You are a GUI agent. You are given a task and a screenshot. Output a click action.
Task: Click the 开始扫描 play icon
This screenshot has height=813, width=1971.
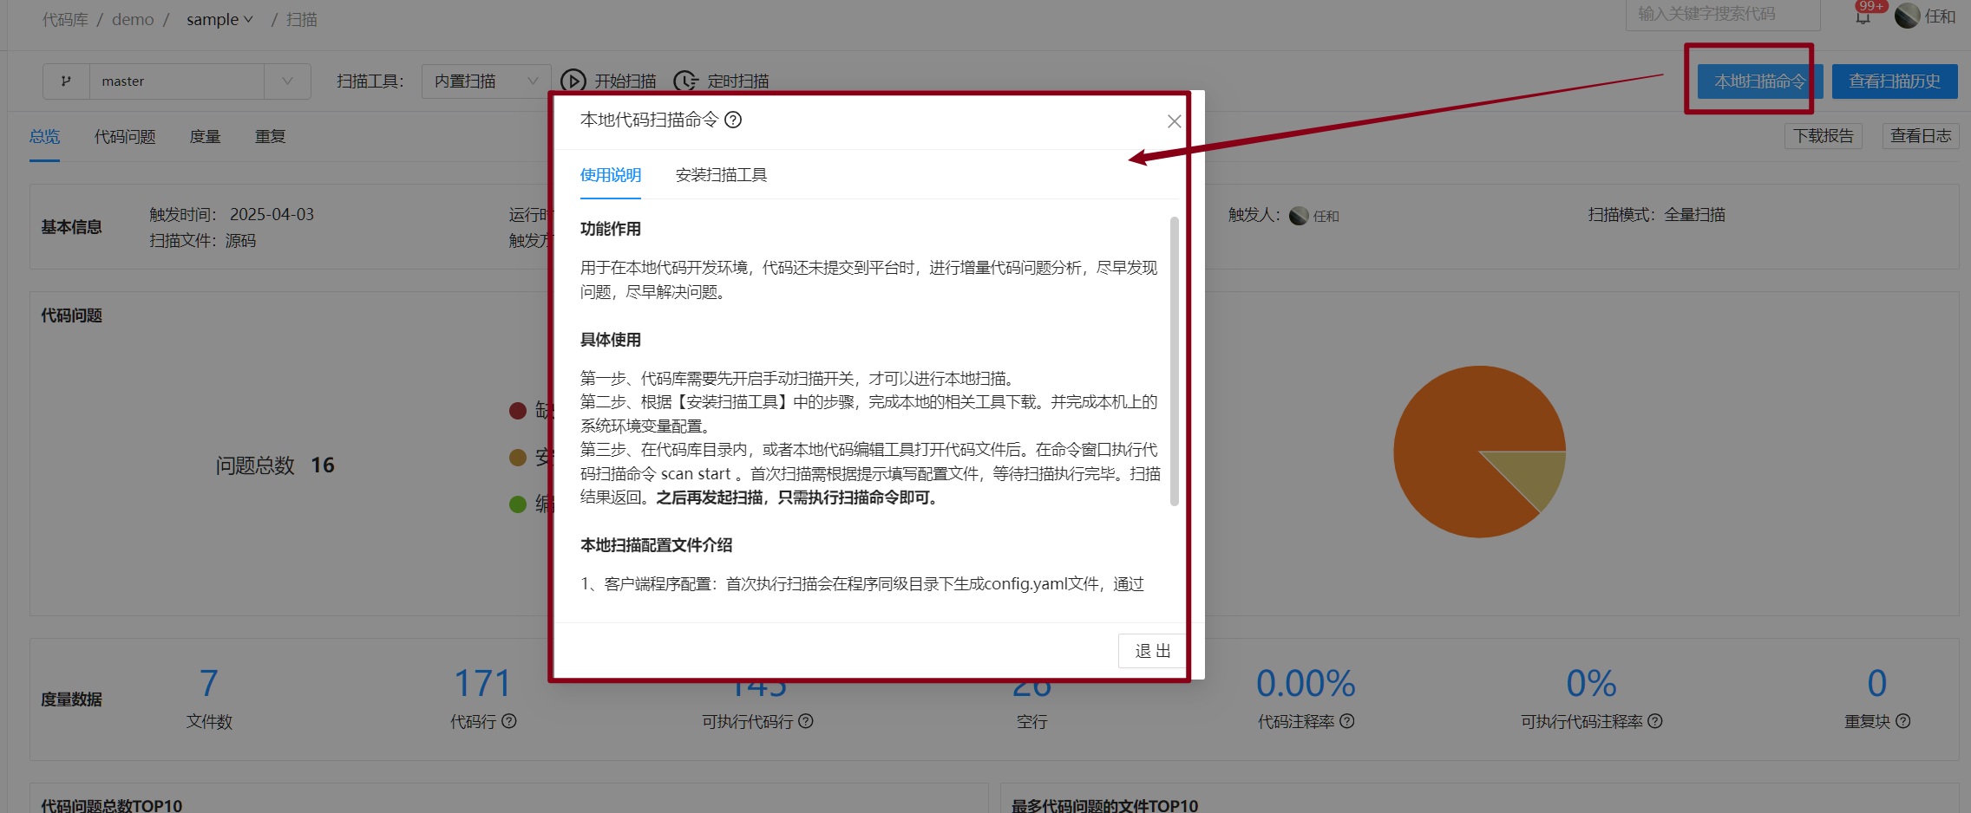(573, 81)
